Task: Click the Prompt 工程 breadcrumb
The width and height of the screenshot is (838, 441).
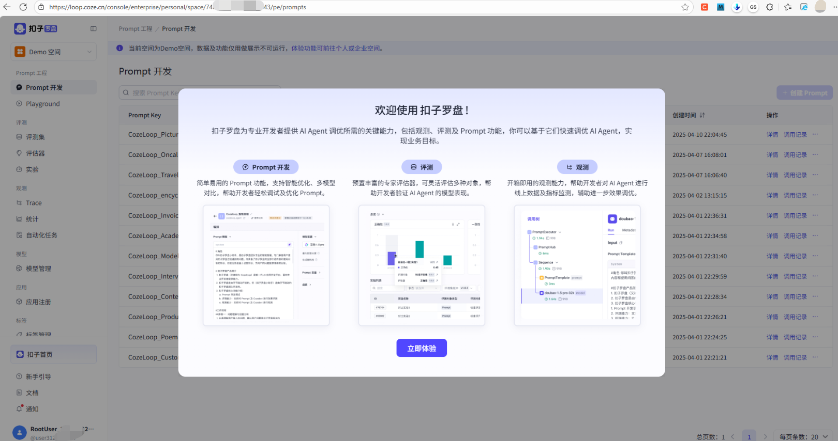Action: [136, 29]
